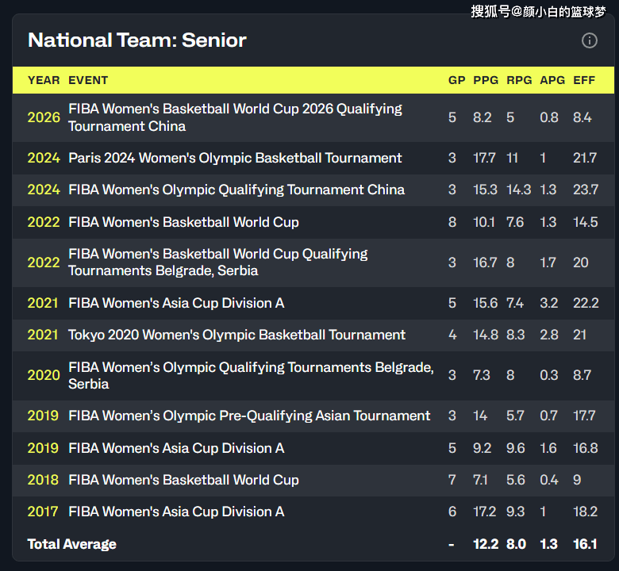Click the 2019 Olympic Pre-Qualifying Asian Tournament event
This screenshot has width=619, height=571.
point(249,416)
